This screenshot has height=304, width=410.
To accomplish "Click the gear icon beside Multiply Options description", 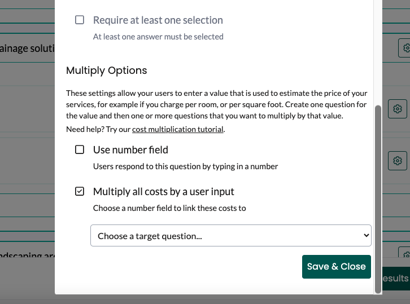I will point(398,109).
